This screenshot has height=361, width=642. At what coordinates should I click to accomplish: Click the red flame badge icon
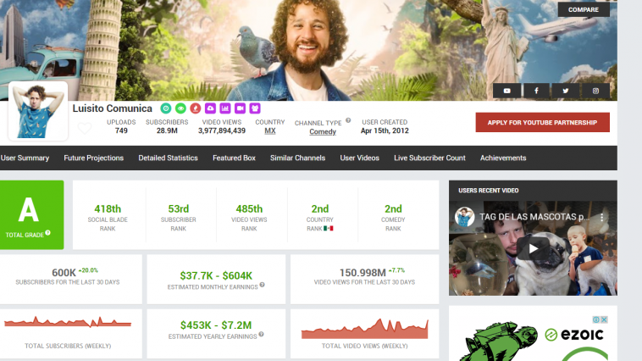click(x=196, y=108)
